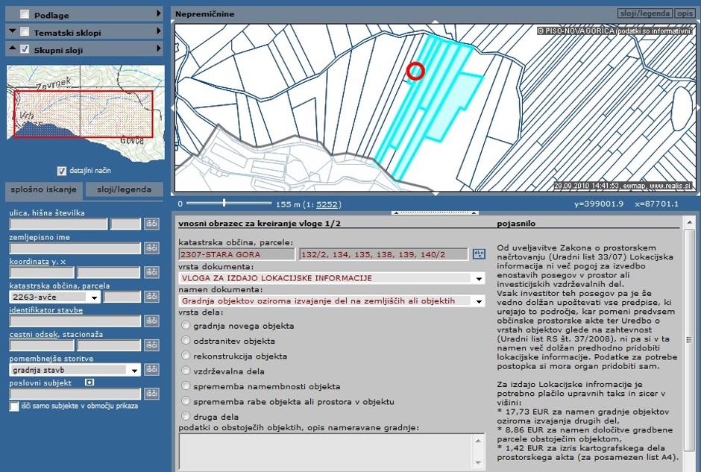The width and height of the screenshot is (701, 472).
Task: Click the išči icon next to ulica field
Action: 153,224
